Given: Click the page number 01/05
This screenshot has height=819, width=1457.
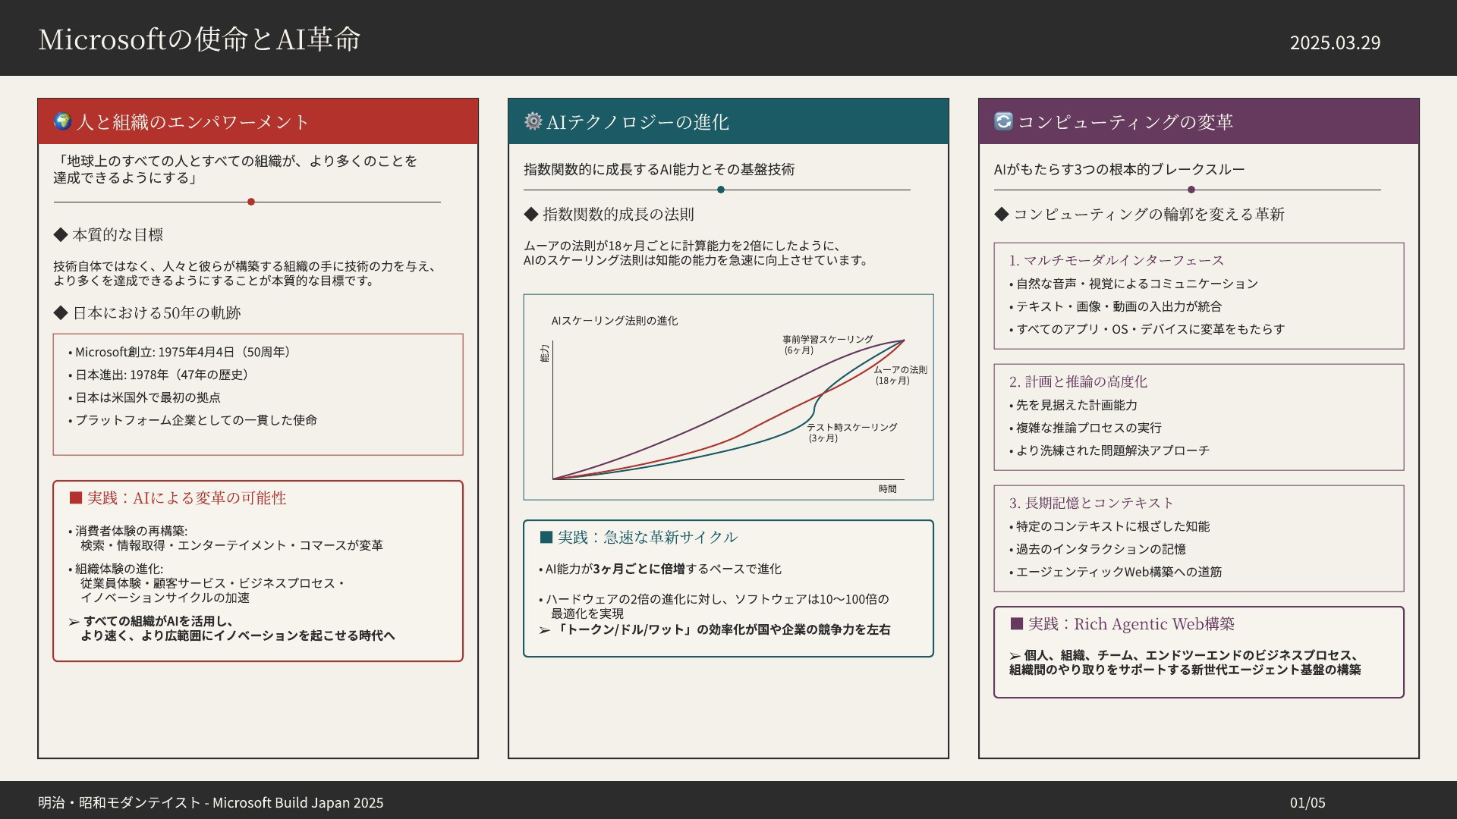Looking at the screenshot, I should tap(1308, 802).
